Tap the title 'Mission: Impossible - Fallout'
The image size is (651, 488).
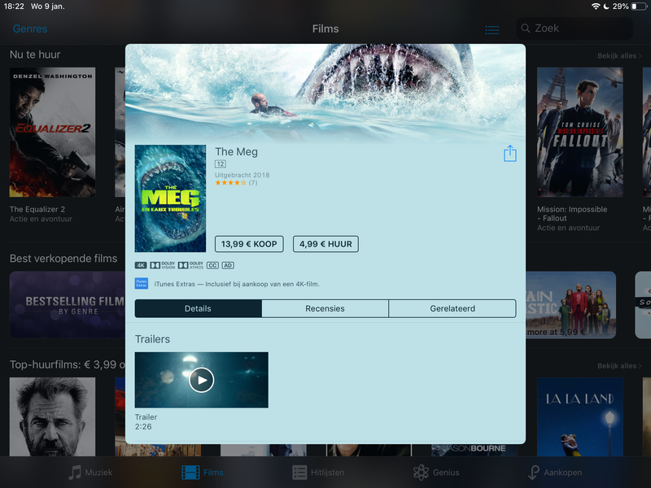click(x=572, y=214)
